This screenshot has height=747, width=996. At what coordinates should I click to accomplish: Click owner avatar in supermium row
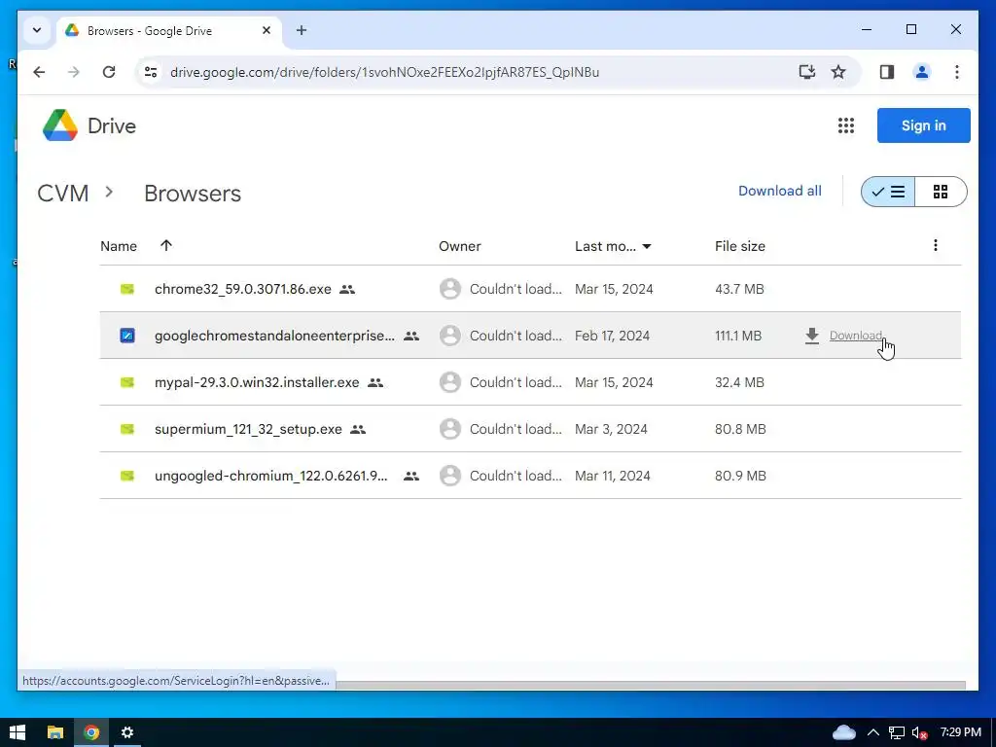[450, 429]
